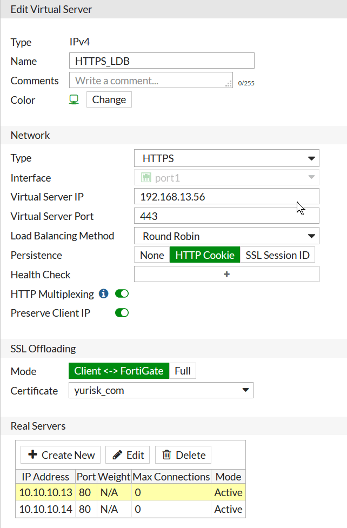This screenshot has width=347, height=528.
Task: Click the green monitor color icon
Action: point(73,99)
